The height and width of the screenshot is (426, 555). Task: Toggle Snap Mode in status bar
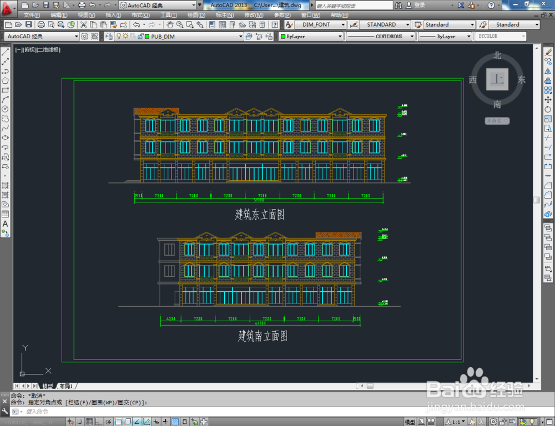80,422
